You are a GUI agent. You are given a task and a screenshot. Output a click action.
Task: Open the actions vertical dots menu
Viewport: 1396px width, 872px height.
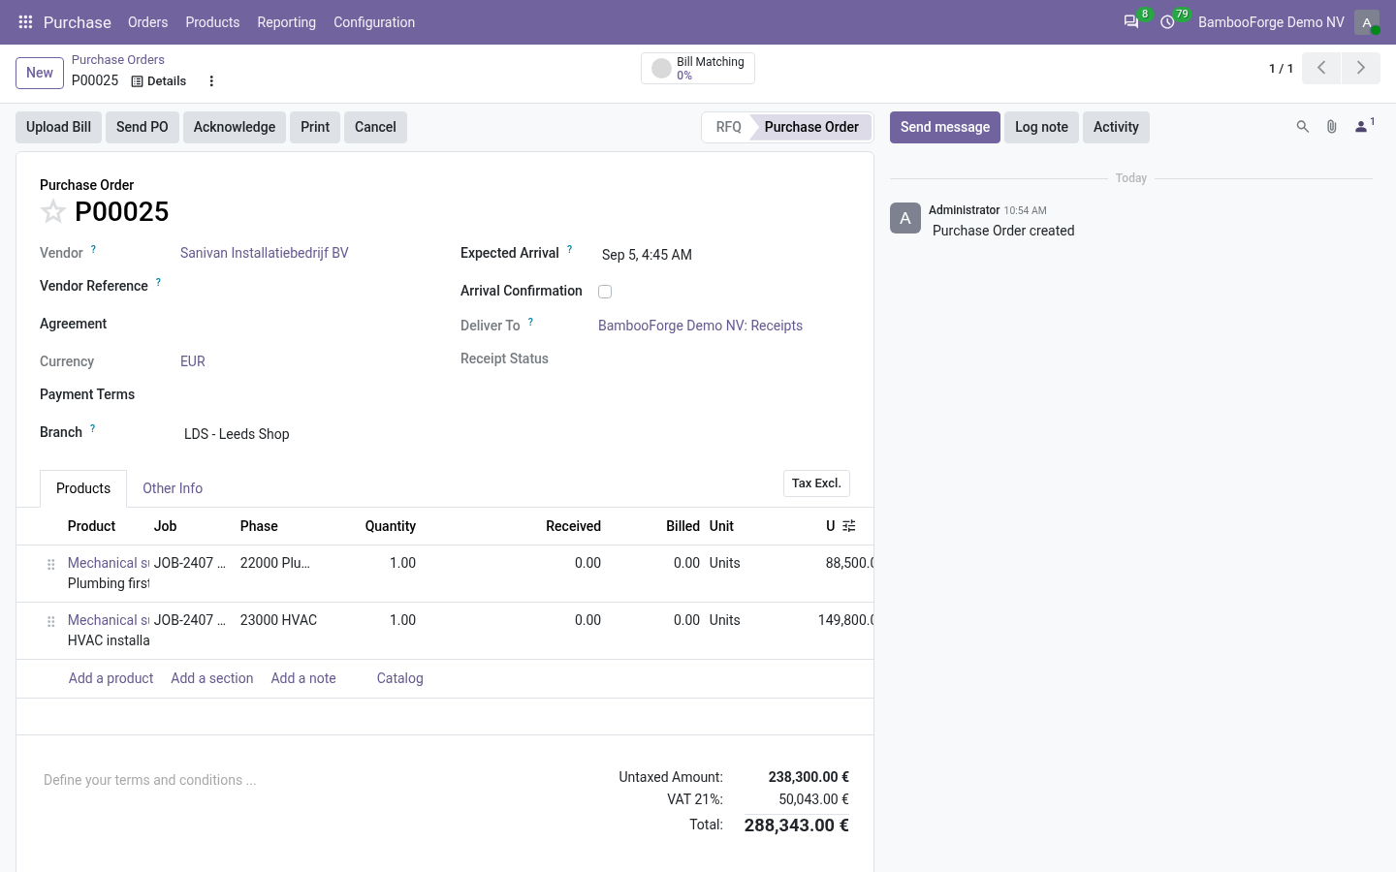pyautogui.click(x=211, y=81)
